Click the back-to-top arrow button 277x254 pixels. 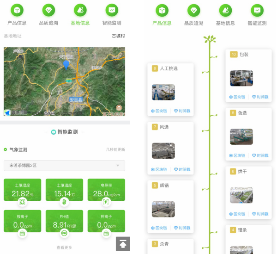tap(123, 244)
